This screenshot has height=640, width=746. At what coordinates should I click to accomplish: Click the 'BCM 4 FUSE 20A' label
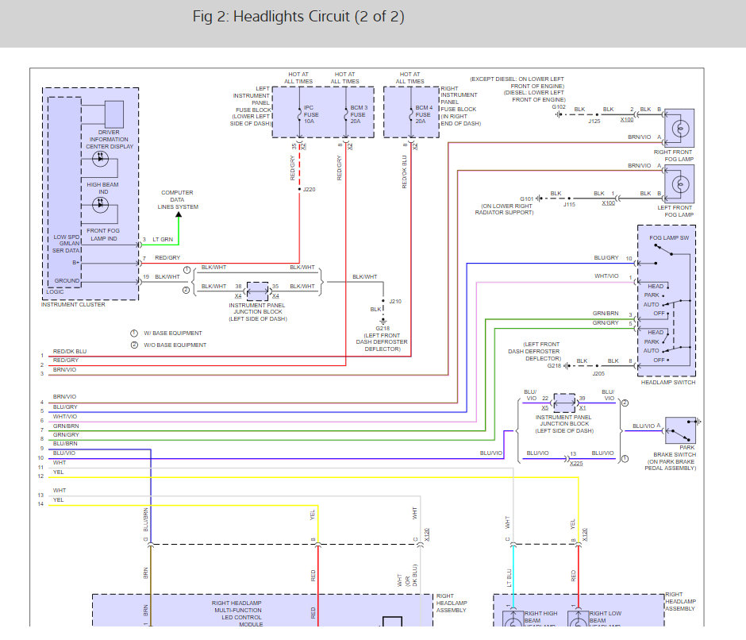pyautogui.click(x=424, y=114)
